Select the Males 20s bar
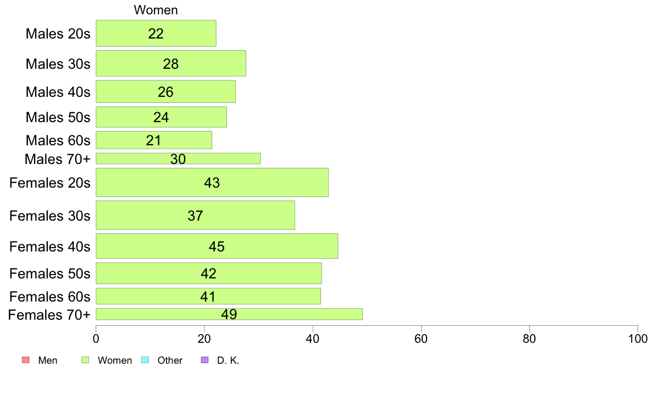Screen dimensions: 653x405 (156, 34)
